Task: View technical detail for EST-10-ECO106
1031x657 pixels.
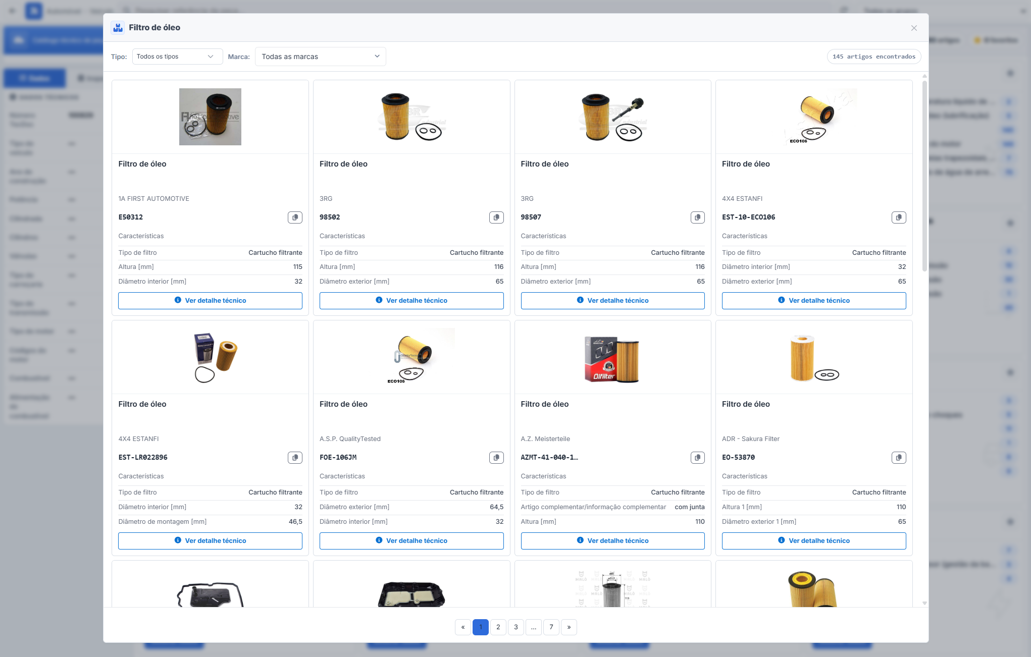Action: coord(814,301)
